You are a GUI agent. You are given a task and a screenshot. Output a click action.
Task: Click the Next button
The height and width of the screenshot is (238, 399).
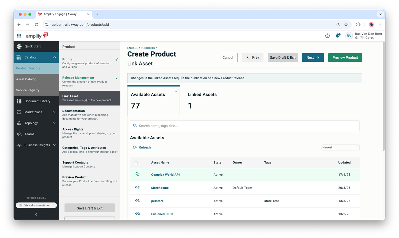[313, 58]
